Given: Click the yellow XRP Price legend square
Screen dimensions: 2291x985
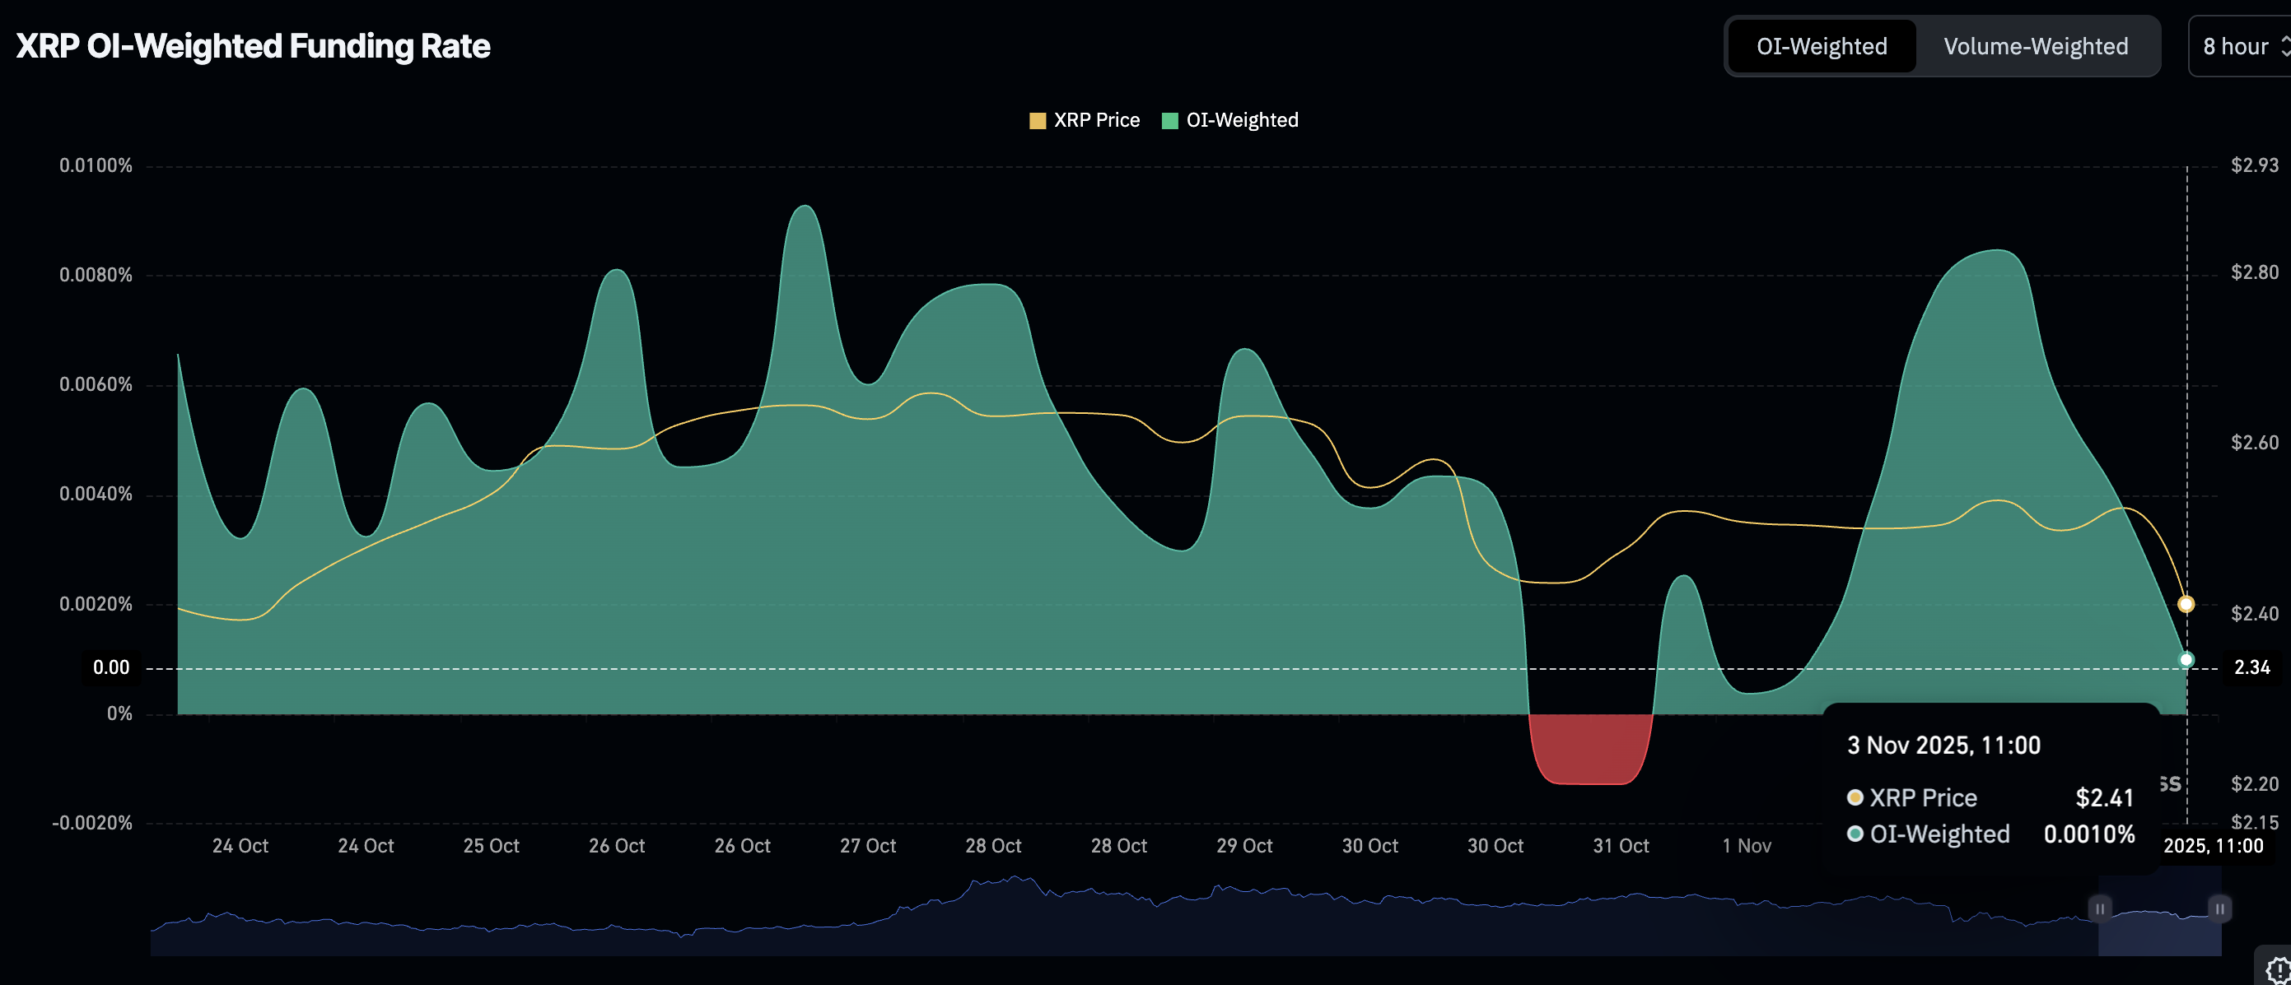Looking at the screenshot, I should (x=1037, y=121).
